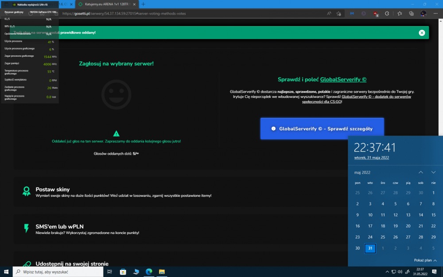This screenshot has width=443, height=277.
Task: Switch to the Katujemy.eu ARENA 1v1 tab
Action: pyautogui.click(x=107, y=4)
